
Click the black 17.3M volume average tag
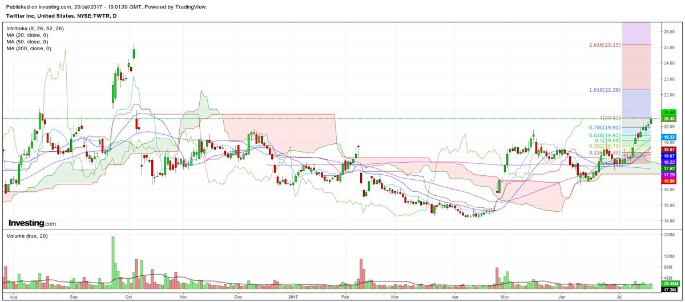[668, 291]
